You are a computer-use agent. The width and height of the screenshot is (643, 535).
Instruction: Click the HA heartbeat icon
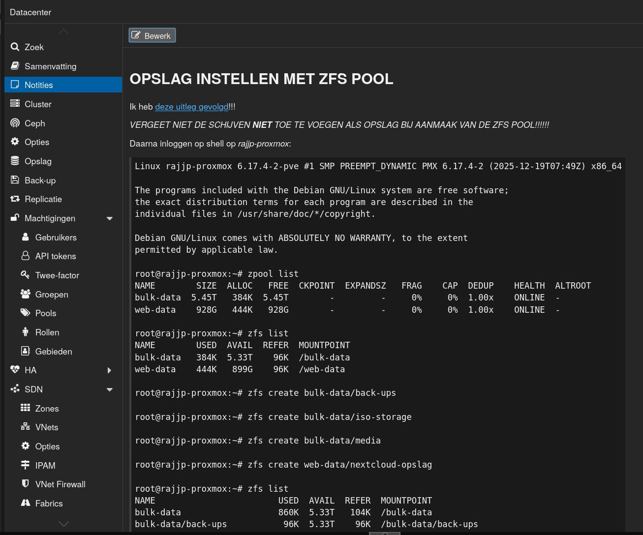coord(15,370)
